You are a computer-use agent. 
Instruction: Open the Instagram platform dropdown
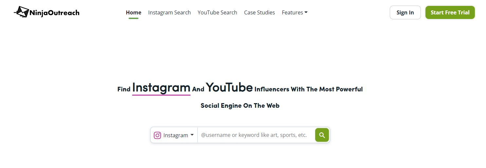(x=174, y=135)
